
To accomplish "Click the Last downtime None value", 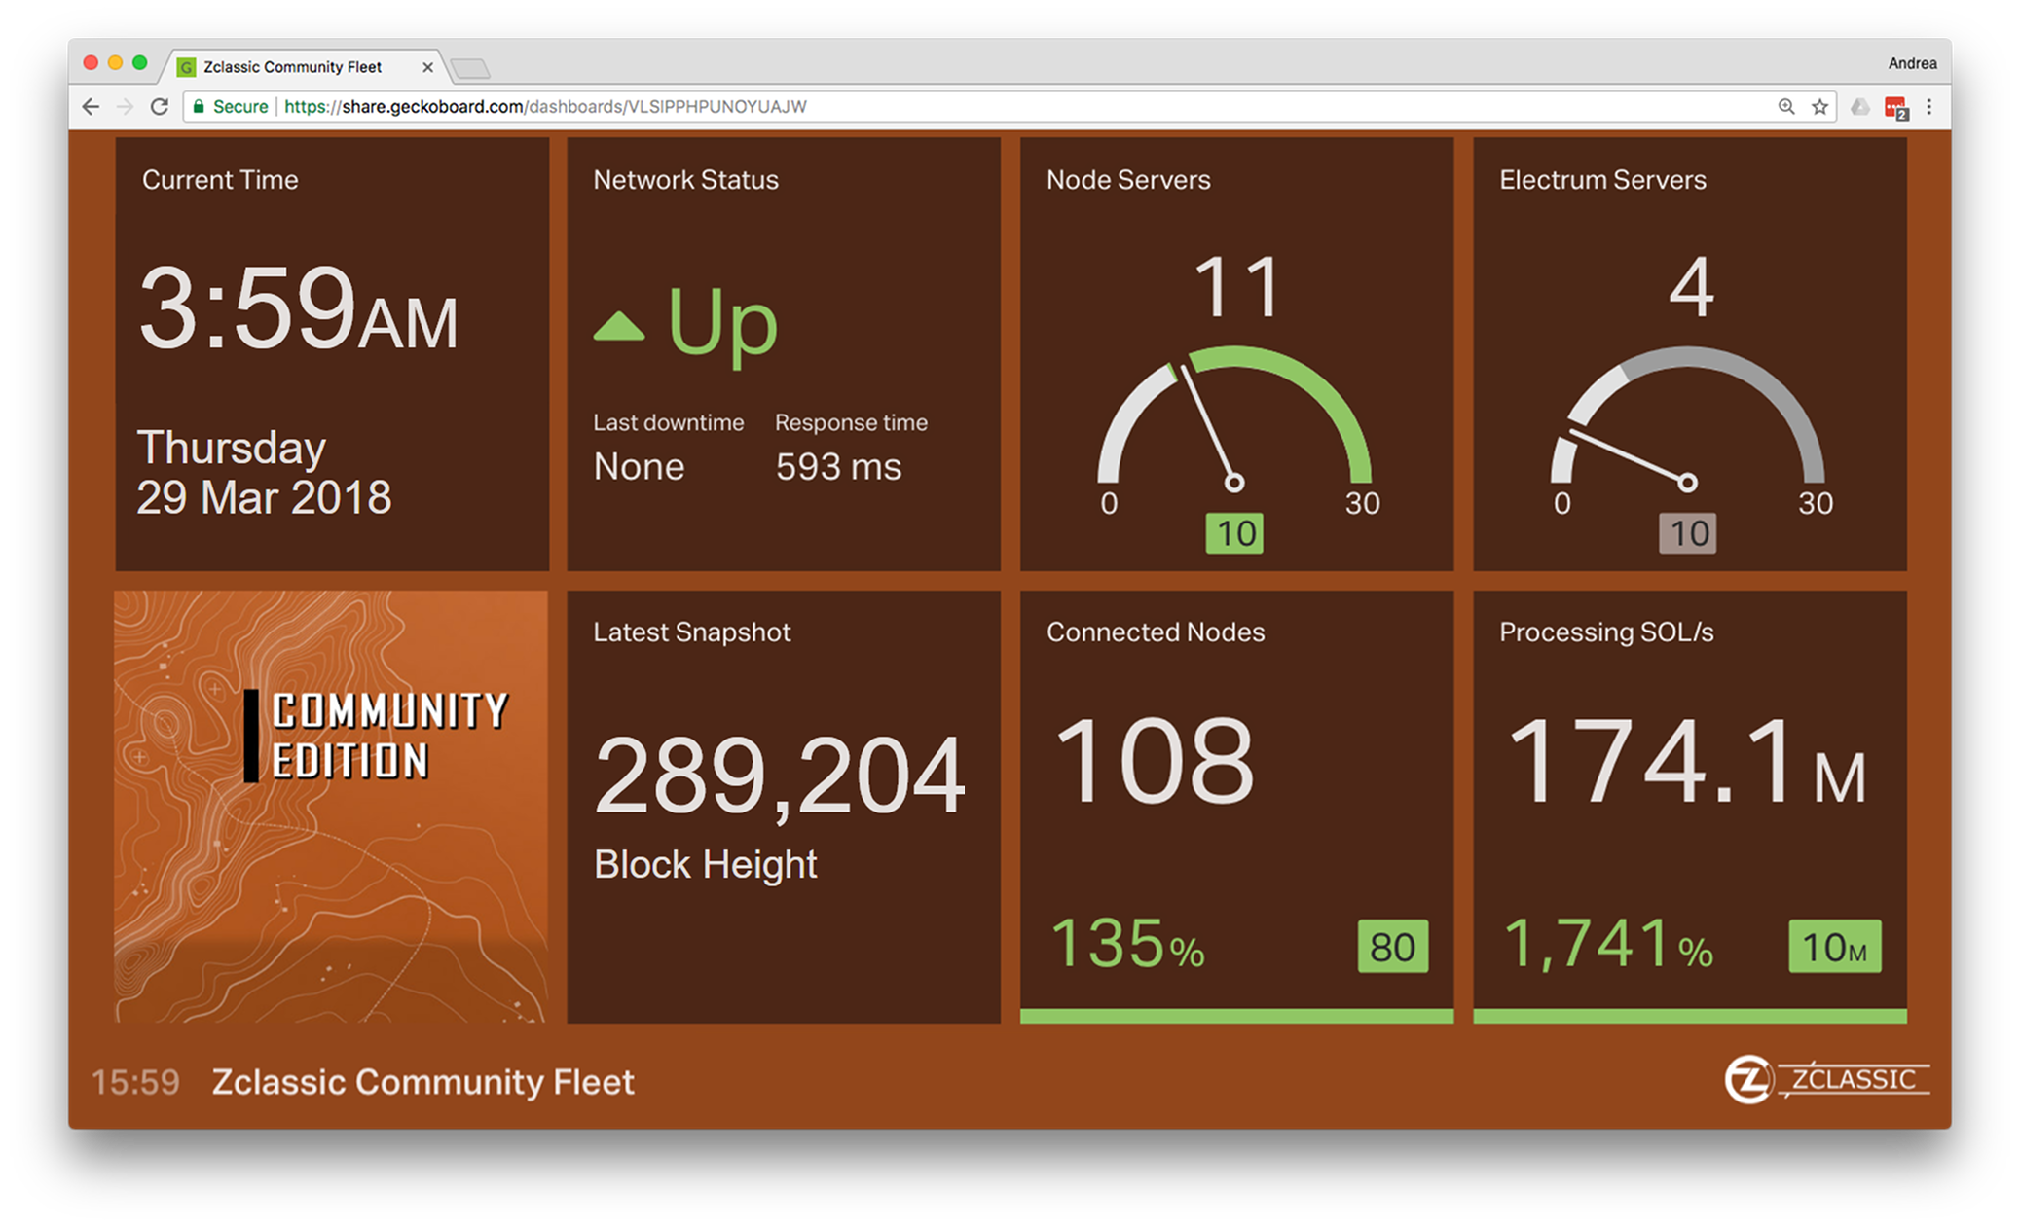I will coord(639,467).
